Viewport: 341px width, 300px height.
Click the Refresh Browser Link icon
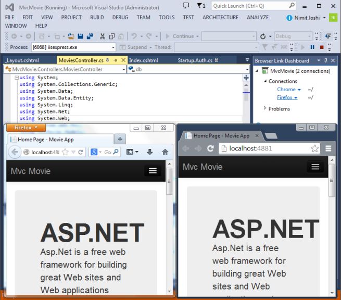pyautogui.click(x=263, y=36)
